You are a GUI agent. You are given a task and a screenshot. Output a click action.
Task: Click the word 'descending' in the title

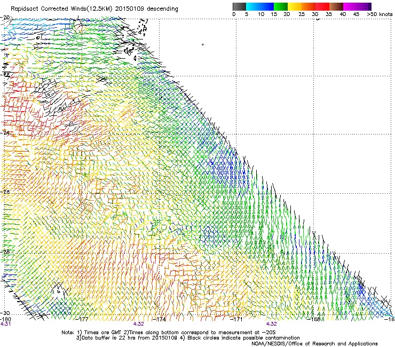[162, 9]
